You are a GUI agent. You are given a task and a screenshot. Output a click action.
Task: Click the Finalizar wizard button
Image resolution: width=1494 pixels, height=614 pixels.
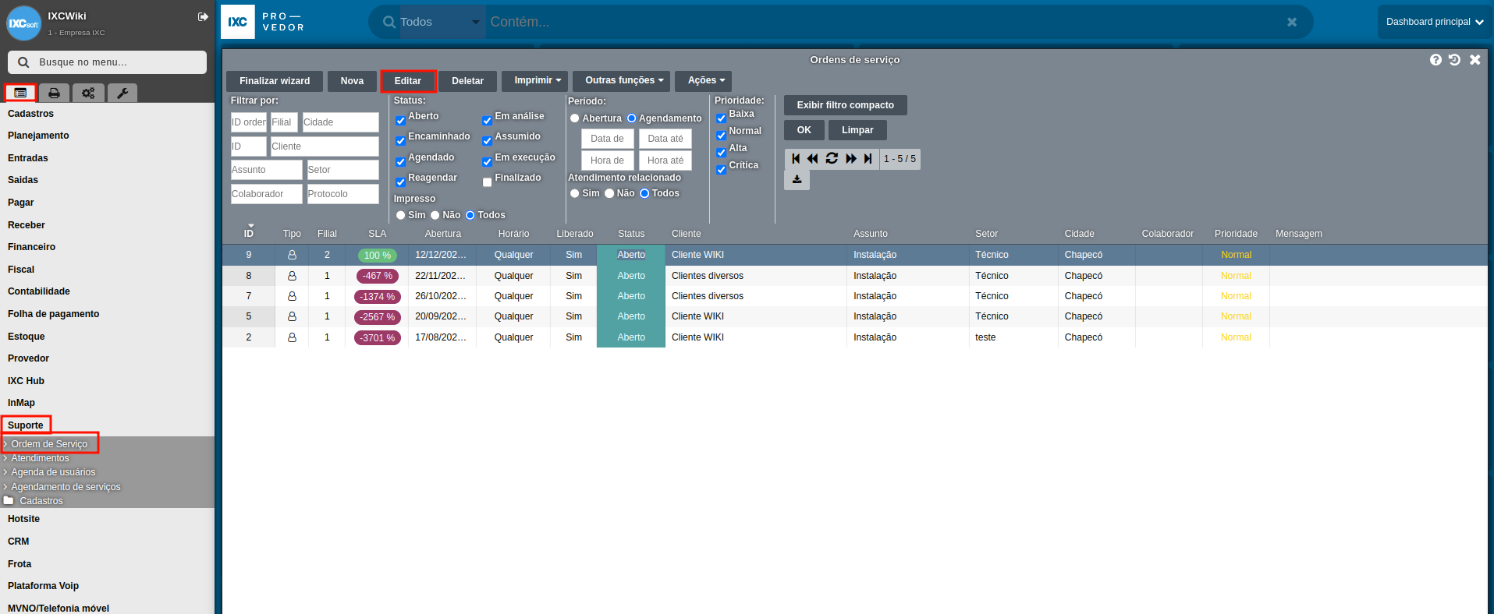[275, 81]
